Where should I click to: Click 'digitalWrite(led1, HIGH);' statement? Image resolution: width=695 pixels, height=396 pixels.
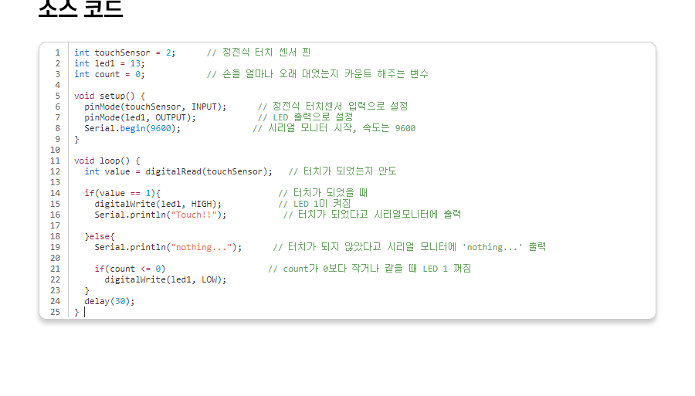point(158,204)
